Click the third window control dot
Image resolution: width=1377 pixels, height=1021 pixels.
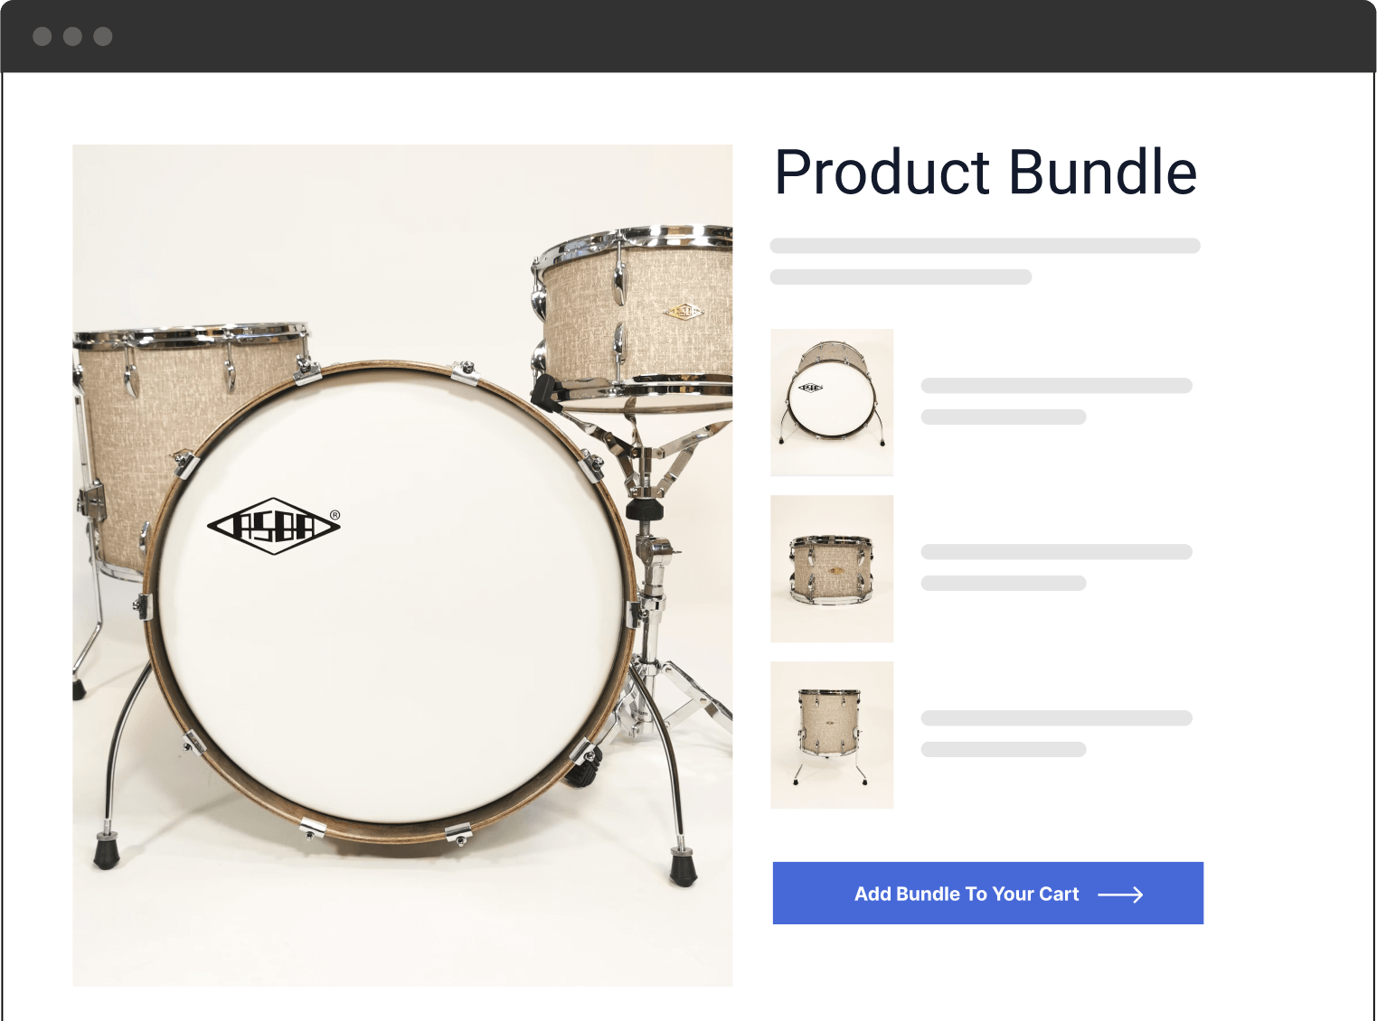click(103, 36)
